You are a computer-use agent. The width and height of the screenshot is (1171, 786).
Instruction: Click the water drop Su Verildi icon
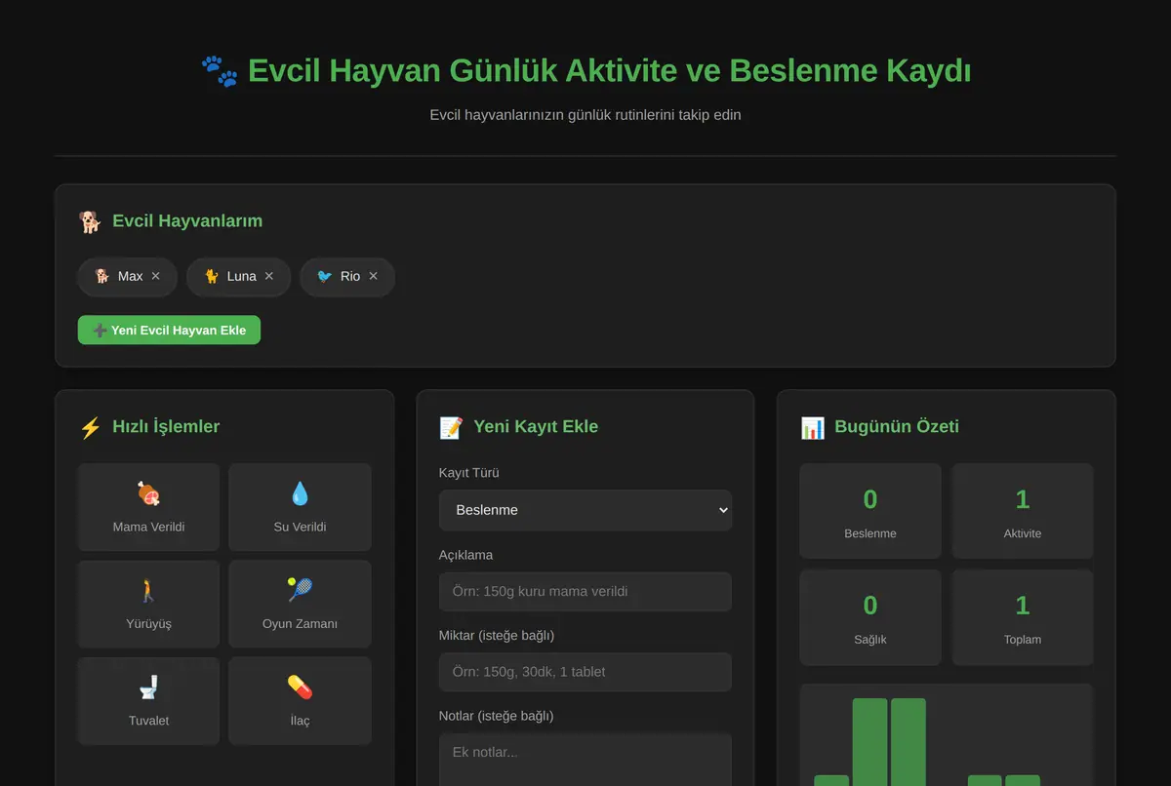300,493
